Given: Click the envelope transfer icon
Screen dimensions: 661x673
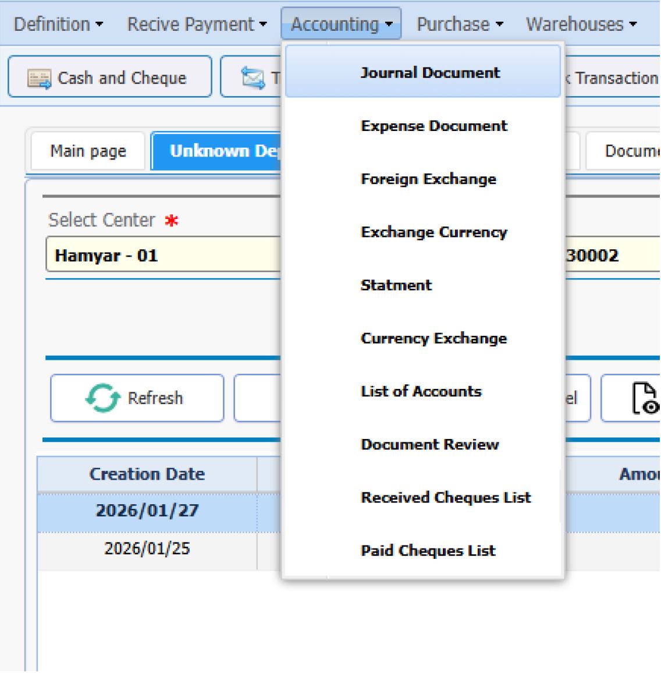Looking at the screenshot, I should point(253,78).
